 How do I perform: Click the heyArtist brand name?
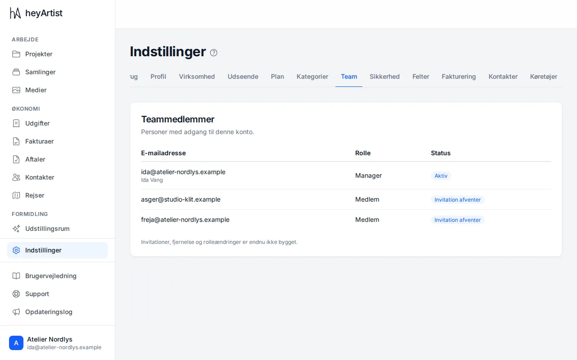[44, 13]
